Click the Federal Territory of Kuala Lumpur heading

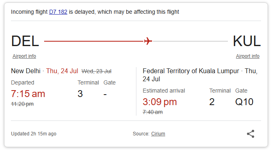(x=191, y=71)
